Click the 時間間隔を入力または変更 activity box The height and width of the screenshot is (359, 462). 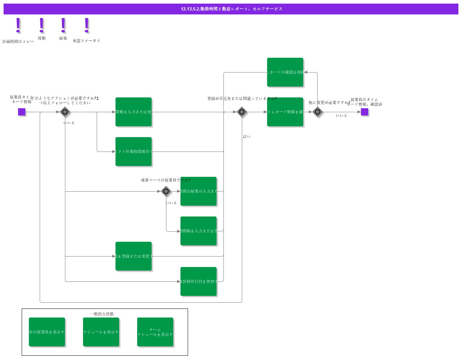pyautogui.click(x=199, y=231)
